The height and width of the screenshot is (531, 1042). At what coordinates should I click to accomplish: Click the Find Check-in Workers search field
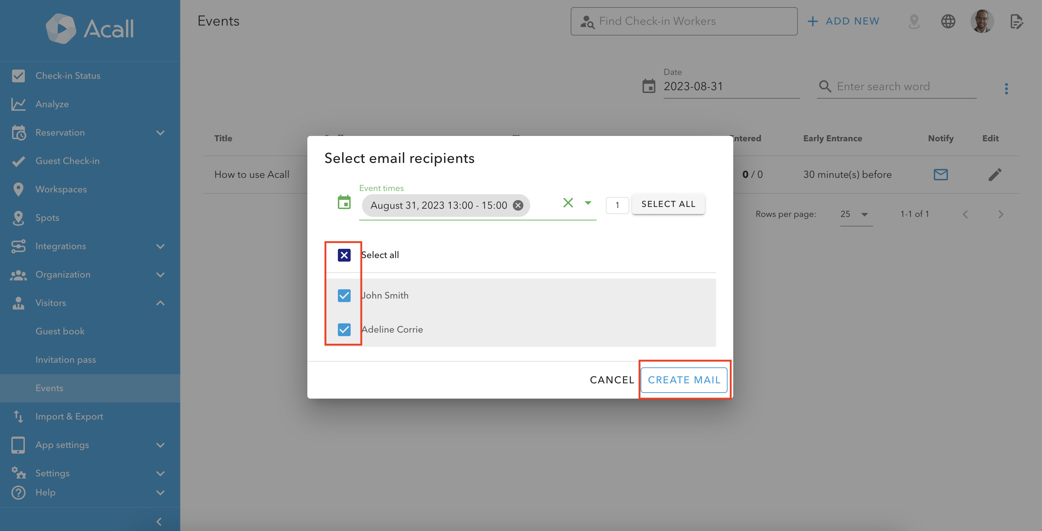(684, 21)
